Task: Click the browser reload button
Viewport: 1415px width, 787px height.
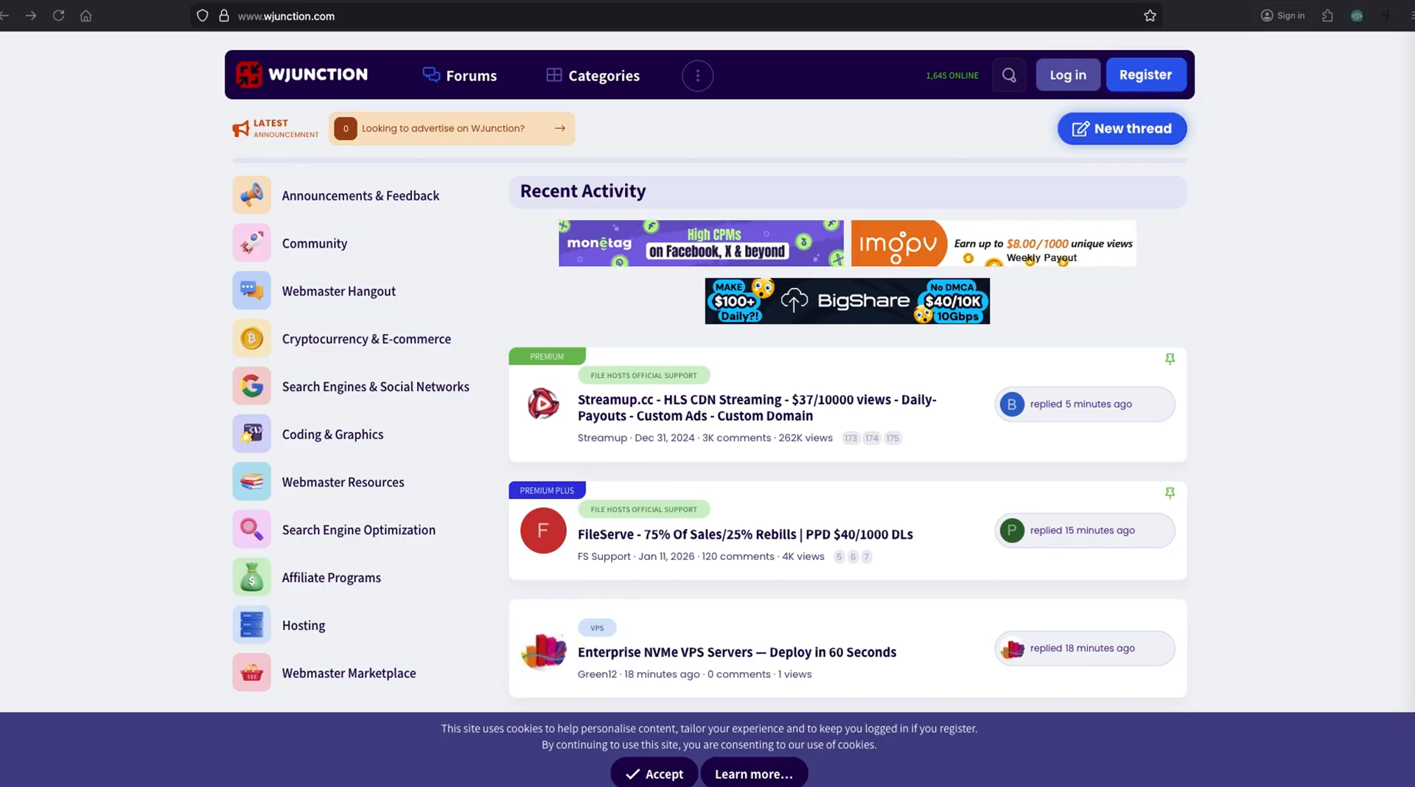Action: (58, 15)
